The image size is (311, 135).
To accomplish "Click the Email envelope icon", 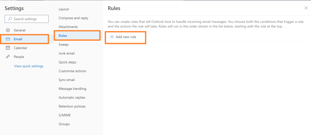I will [x=8, y=39].
